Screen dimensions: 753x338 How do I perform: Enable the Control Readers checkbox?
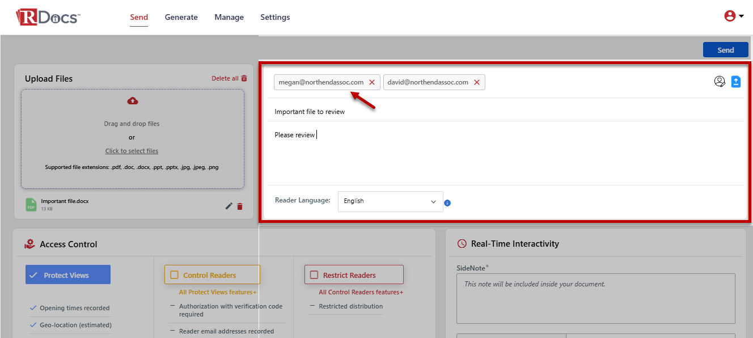174,275
